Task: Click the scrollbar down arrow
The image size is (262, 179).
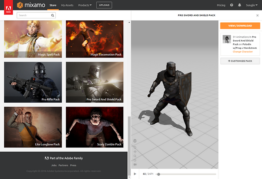Action: point(129,177)
